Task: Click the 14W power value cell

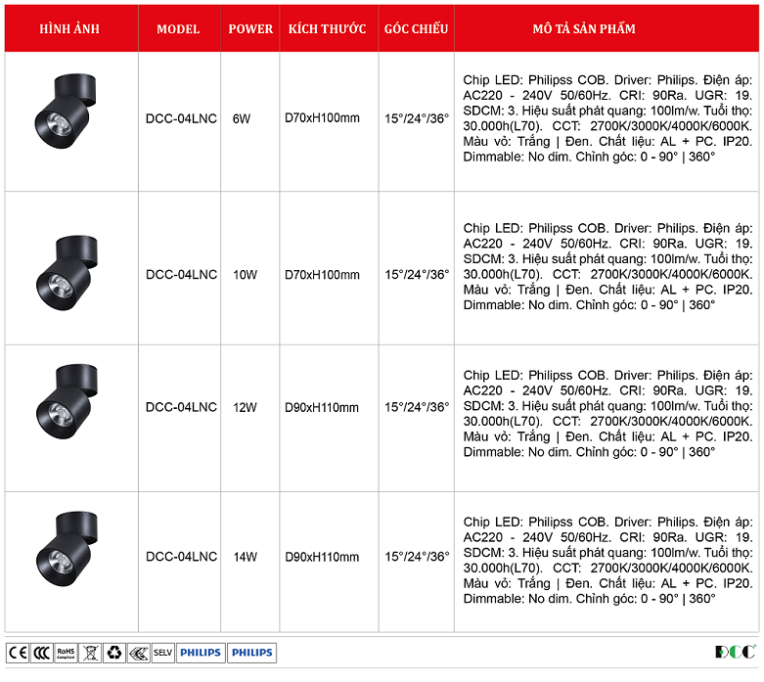Action: pyautogui.click(x=245, y=557)
